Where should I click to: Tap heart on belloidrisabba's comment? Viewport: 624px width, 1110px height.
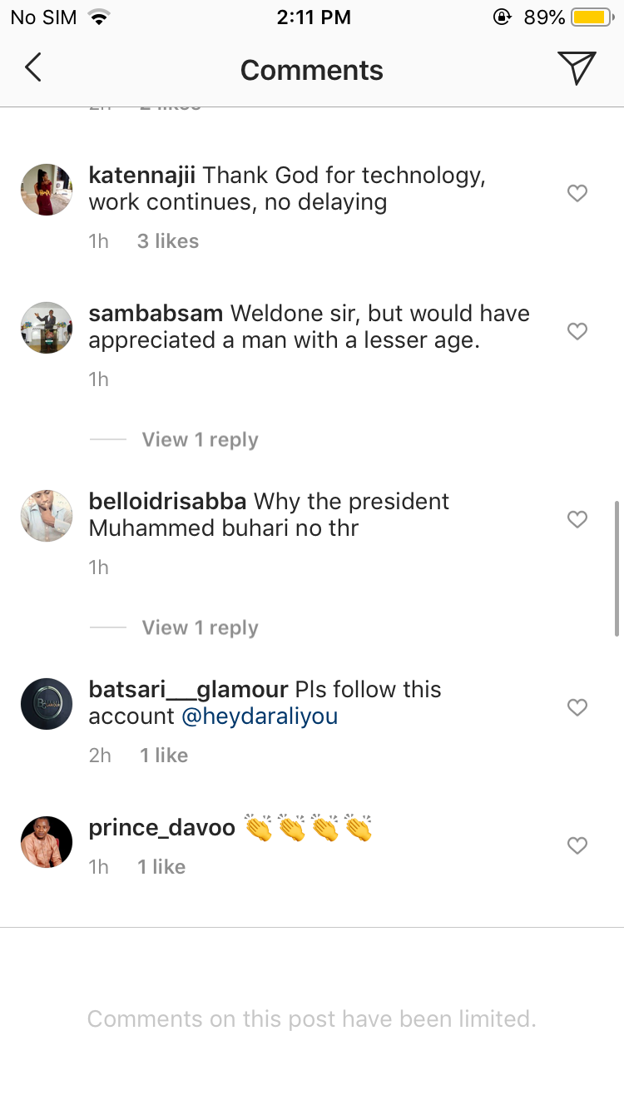pyautogui.click(x=577, y=519)
